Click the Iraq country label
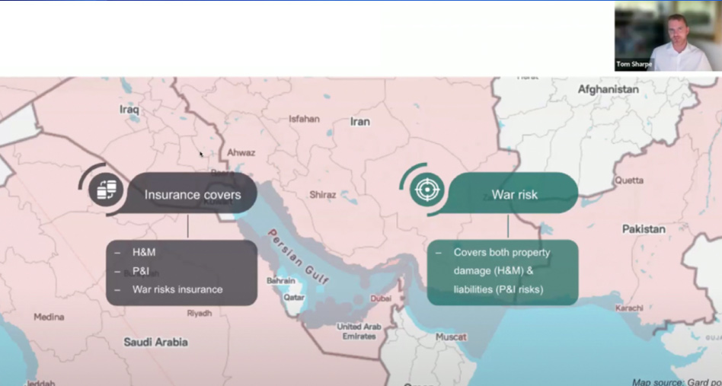The image size is (722, 386). click(129, 110)
